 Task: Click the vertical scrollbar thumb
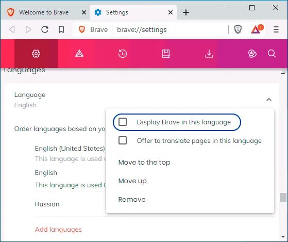click(x=283, y=198)
